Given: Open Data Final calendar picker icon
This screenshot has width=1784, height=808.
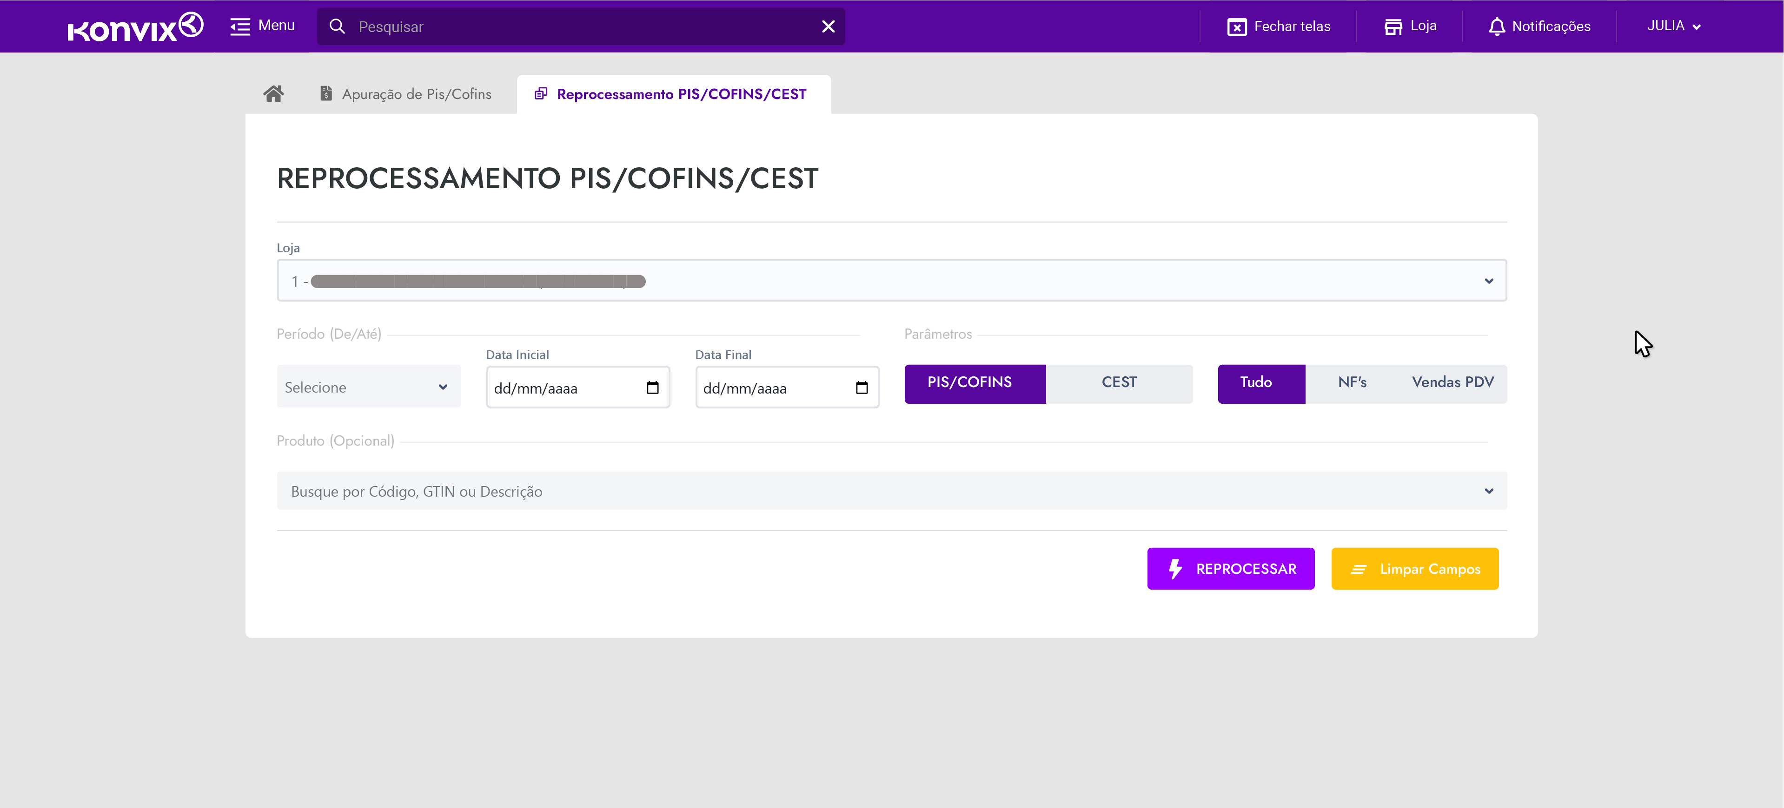Looking at the screenshot, I should [861, 388].
